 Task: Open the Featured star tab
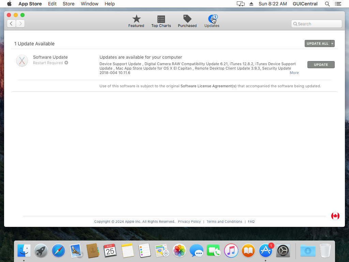136,21
